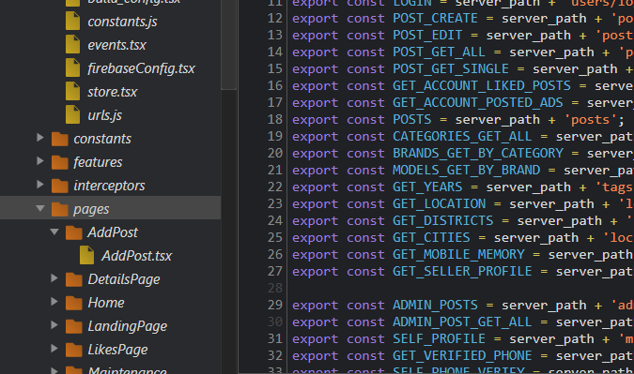Click the POST_EDIT constant name
634x374 pixels.
427,36
